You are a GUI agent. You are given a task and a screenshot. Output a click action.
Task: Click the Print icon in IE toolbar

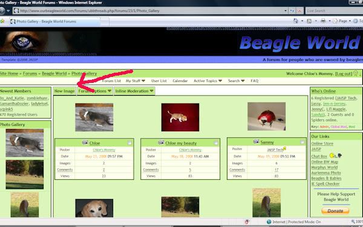[x=323, y=21]
